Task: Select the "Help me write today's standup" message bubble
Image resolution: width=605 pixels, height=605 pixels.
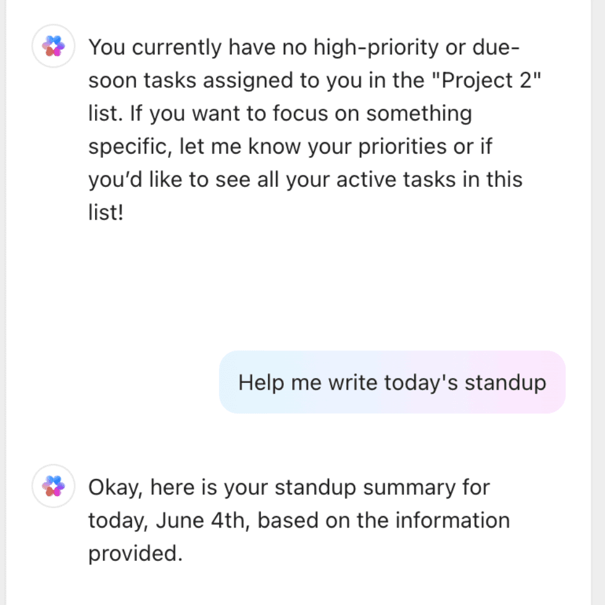Action: [x=392, y=382]
